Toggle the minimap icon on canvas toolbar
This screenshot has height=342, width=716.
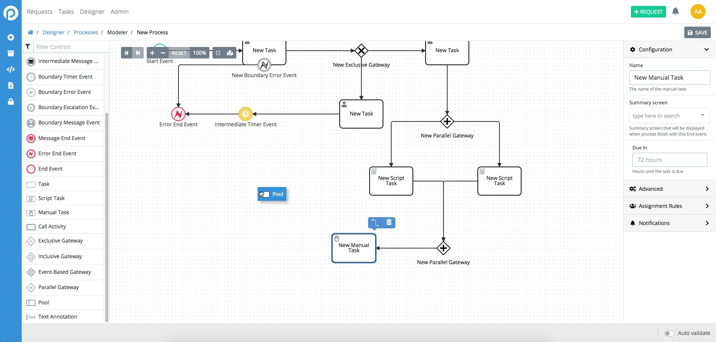(230, 53)
